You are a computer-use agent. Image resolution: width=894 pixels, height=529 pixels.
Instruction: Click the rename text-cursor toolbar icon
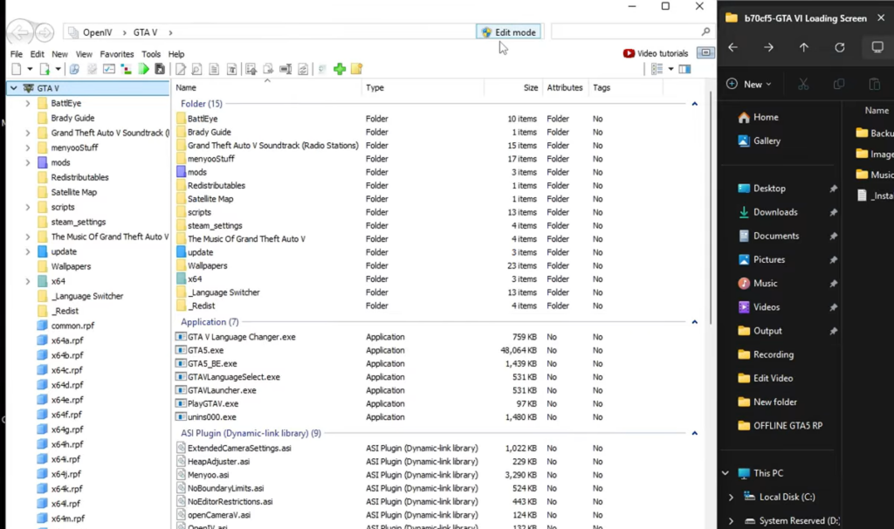click(285, 69)
